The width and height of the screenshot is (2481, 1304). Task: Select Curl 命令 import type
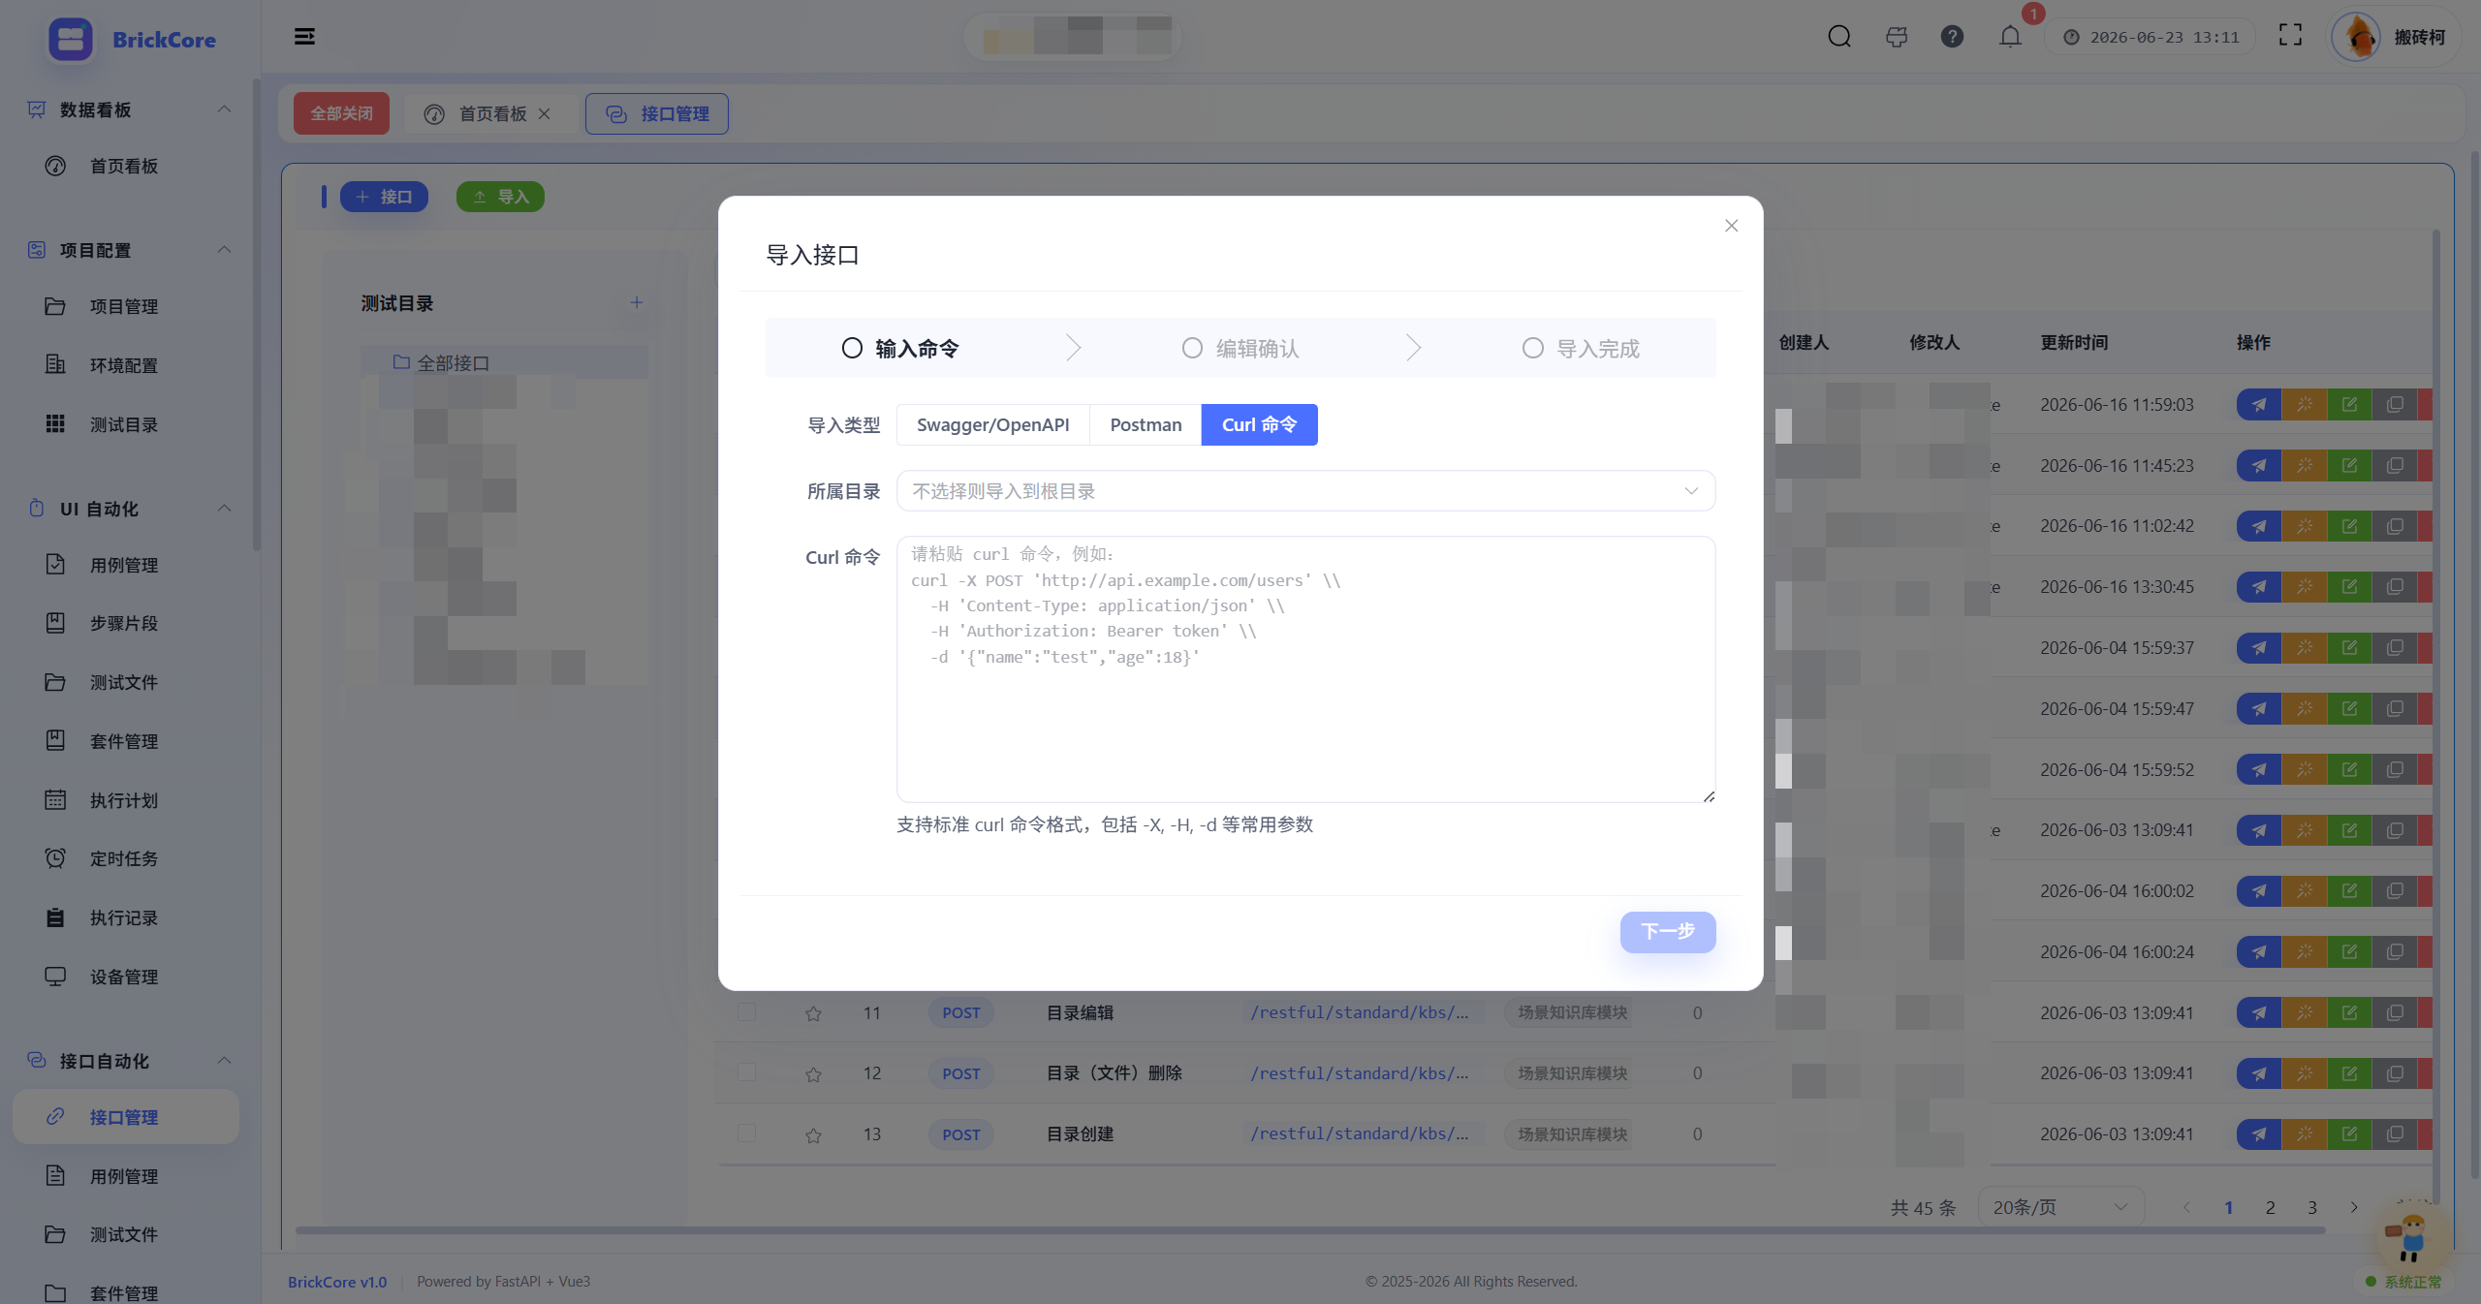1259,425
